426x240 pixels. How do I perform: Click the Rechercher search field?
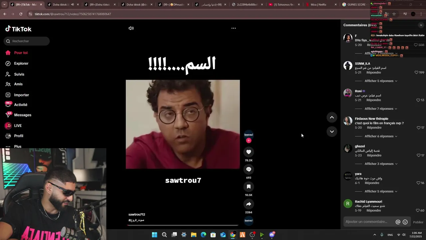coord(27,41)
